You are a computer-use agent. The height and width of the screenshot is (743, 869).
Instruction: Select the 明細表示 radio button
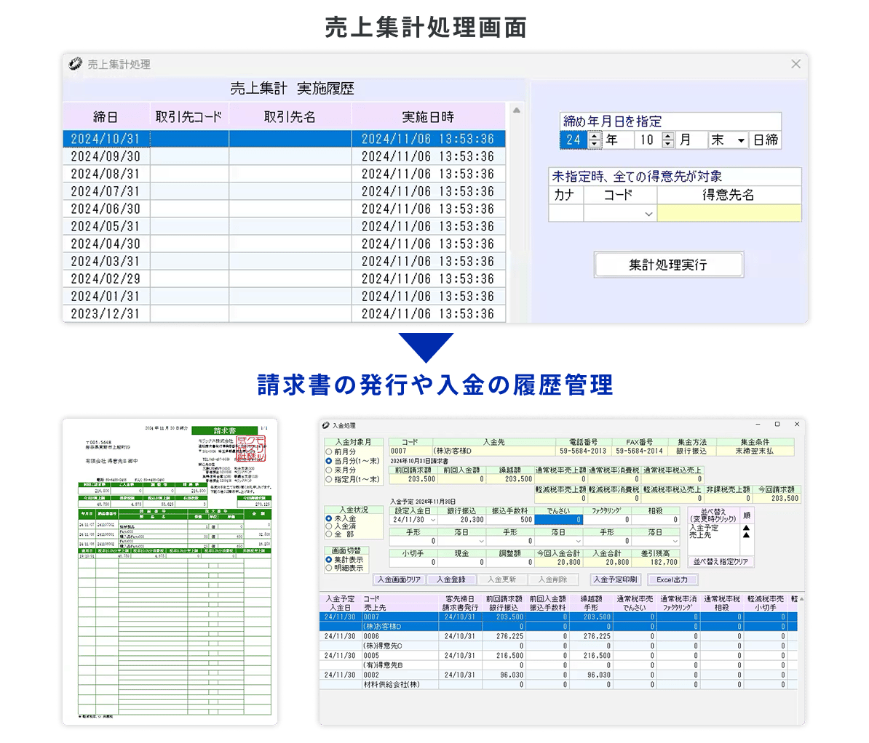329,568
